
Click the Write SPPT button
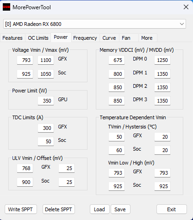pos(21,209)
